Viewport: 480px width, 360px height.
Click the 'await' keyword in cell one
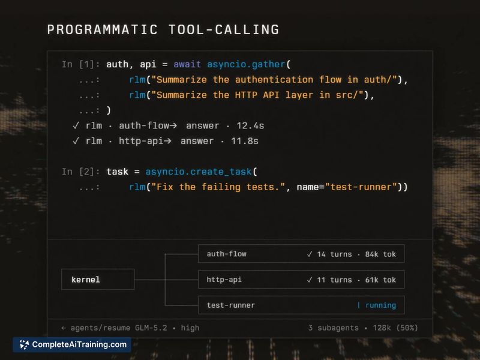[x=187, y=64]
